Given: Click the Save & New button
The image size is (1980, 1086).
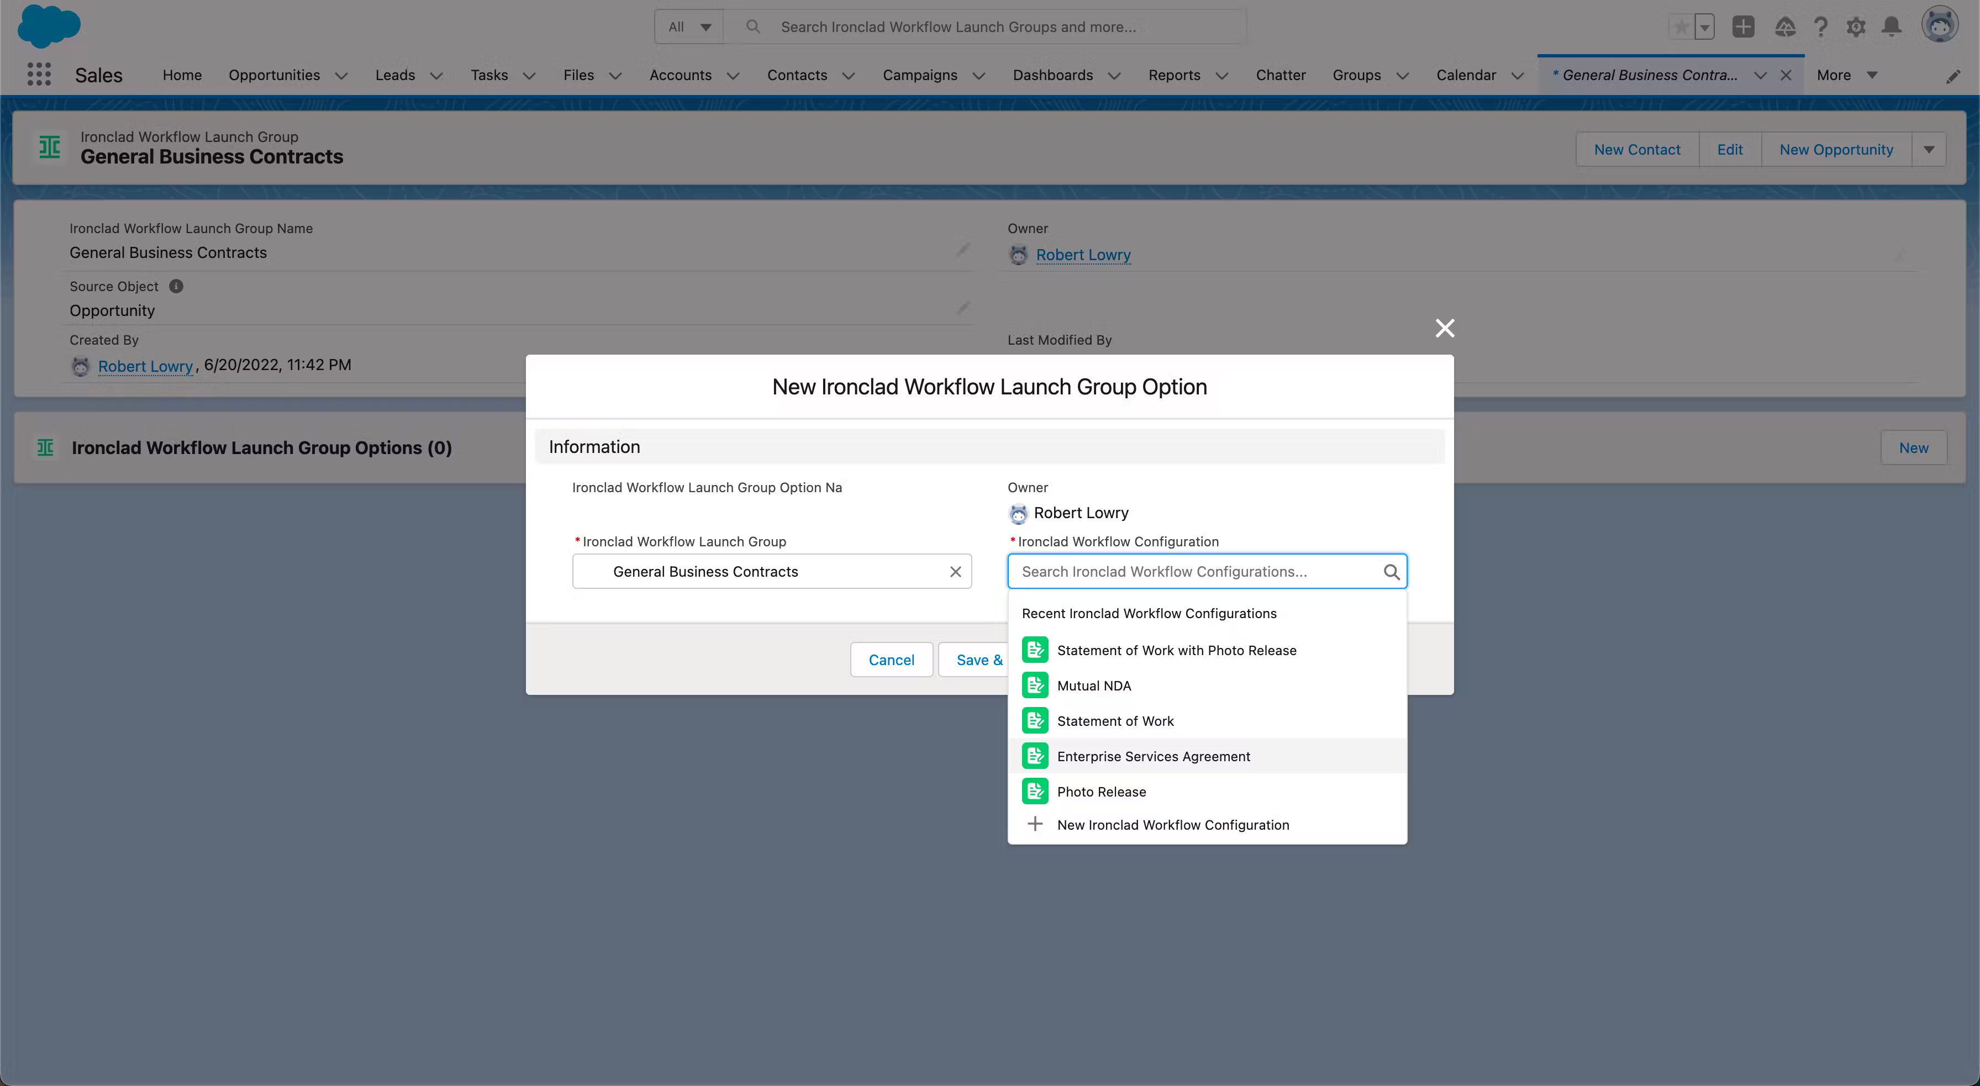Looking at the screenshot, I should click(x=973, y=660).
